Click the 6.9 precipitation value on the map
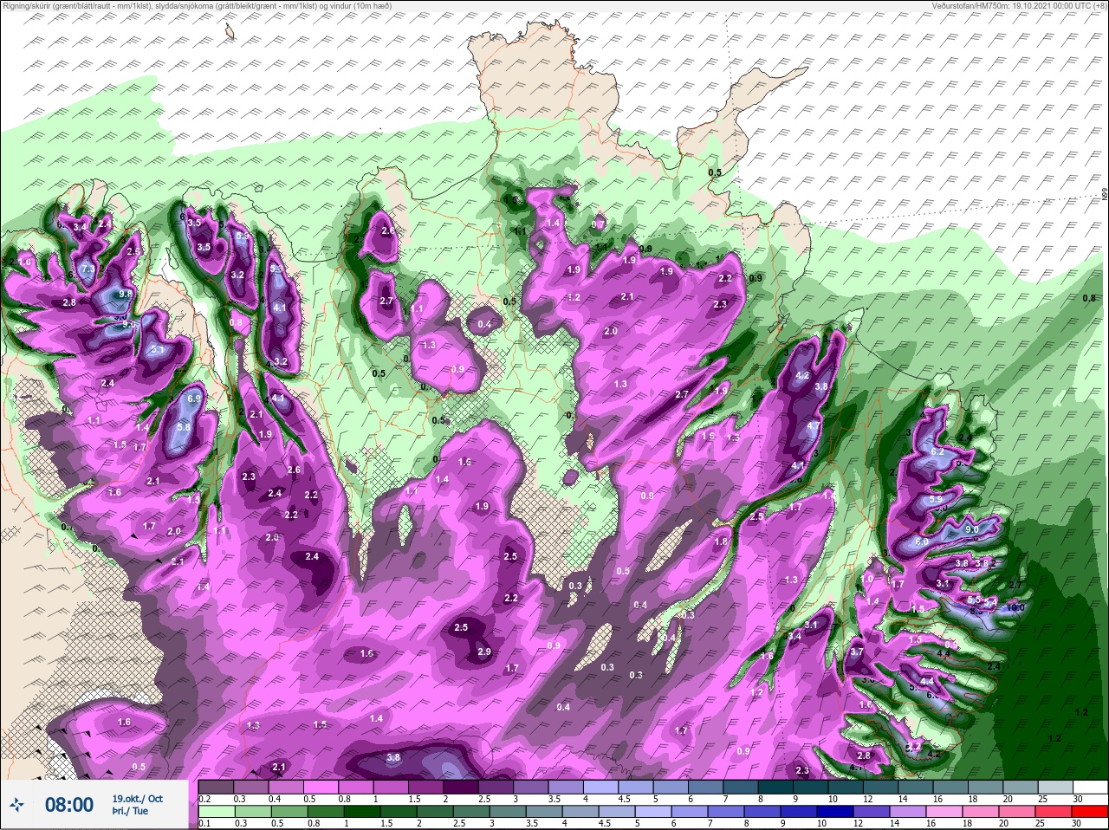This screenshot has width=1109, height=830. [194, 399]
